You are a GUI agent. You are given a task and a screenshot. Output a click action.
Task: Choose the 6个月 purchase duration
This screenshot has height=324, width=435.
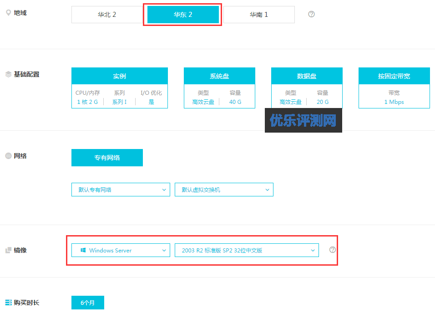(x=88, y=303)
